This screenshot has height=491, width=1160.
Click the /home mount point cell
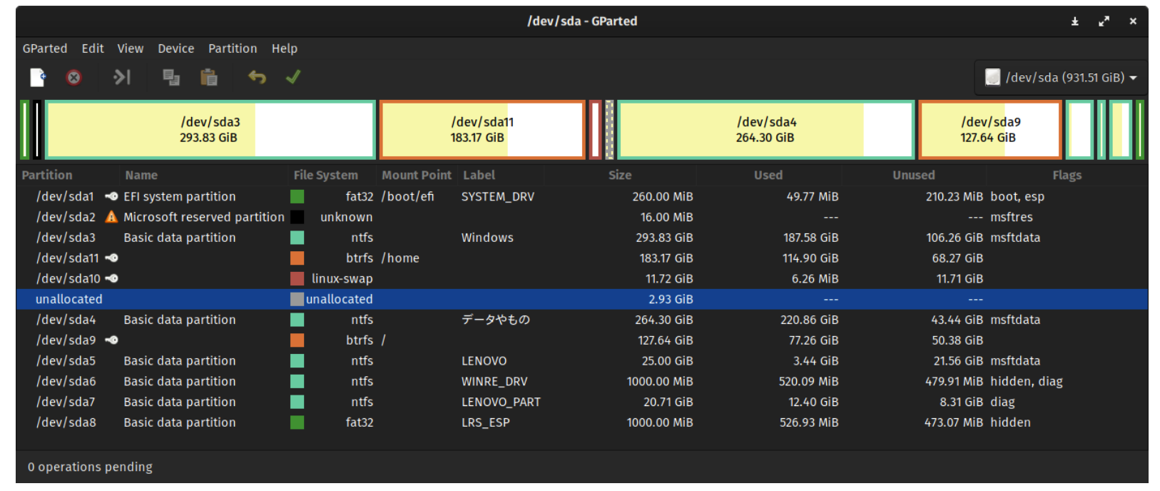coord(400,258)
